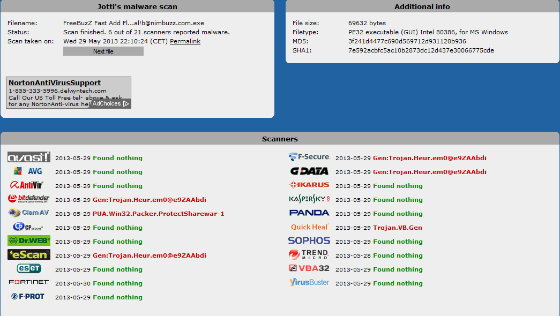This screenshot has height=316, width=560.
Task: Click Sophos's Found nothing result
Action: (x=398, y=242)
